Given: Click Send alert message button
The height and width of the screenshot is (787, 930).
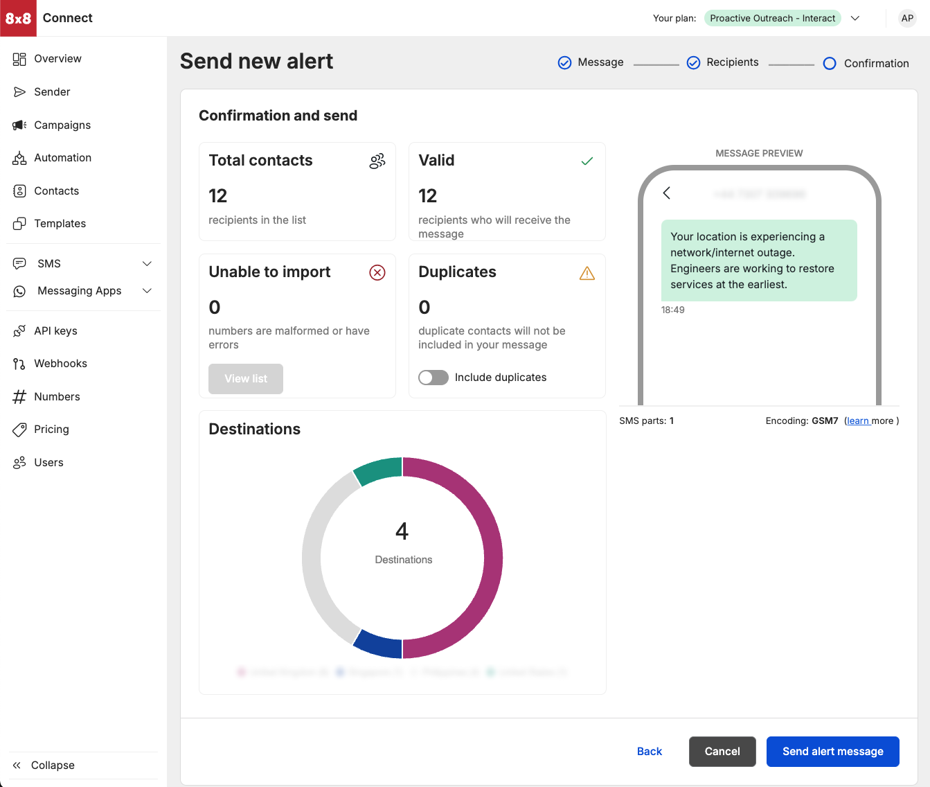Looking at the screenshot, I should (x=832, y=752).
